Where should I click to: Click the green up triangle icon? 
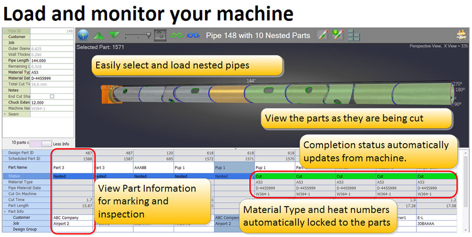[x=99, y=35]
